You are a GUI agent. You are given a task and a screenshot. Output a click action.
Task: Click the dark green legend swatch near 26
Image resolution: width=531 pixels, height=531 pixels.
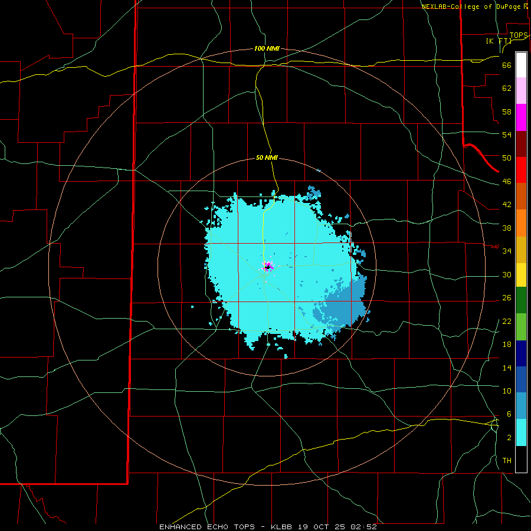pos(521,300)
